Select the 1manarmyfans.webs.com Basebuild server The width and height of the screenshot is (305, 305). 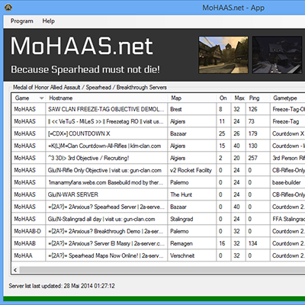pyautogui.click(x=158, y=182)
